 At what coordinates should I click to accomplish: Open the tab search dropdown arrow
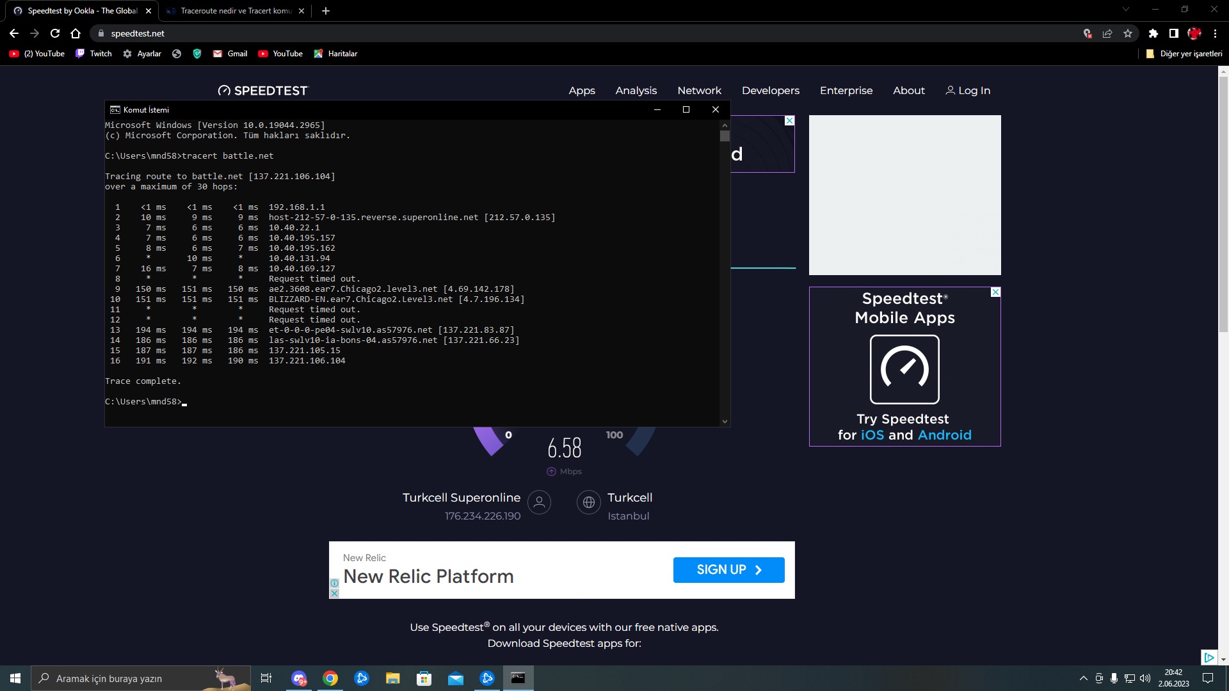pos(1126,10)
